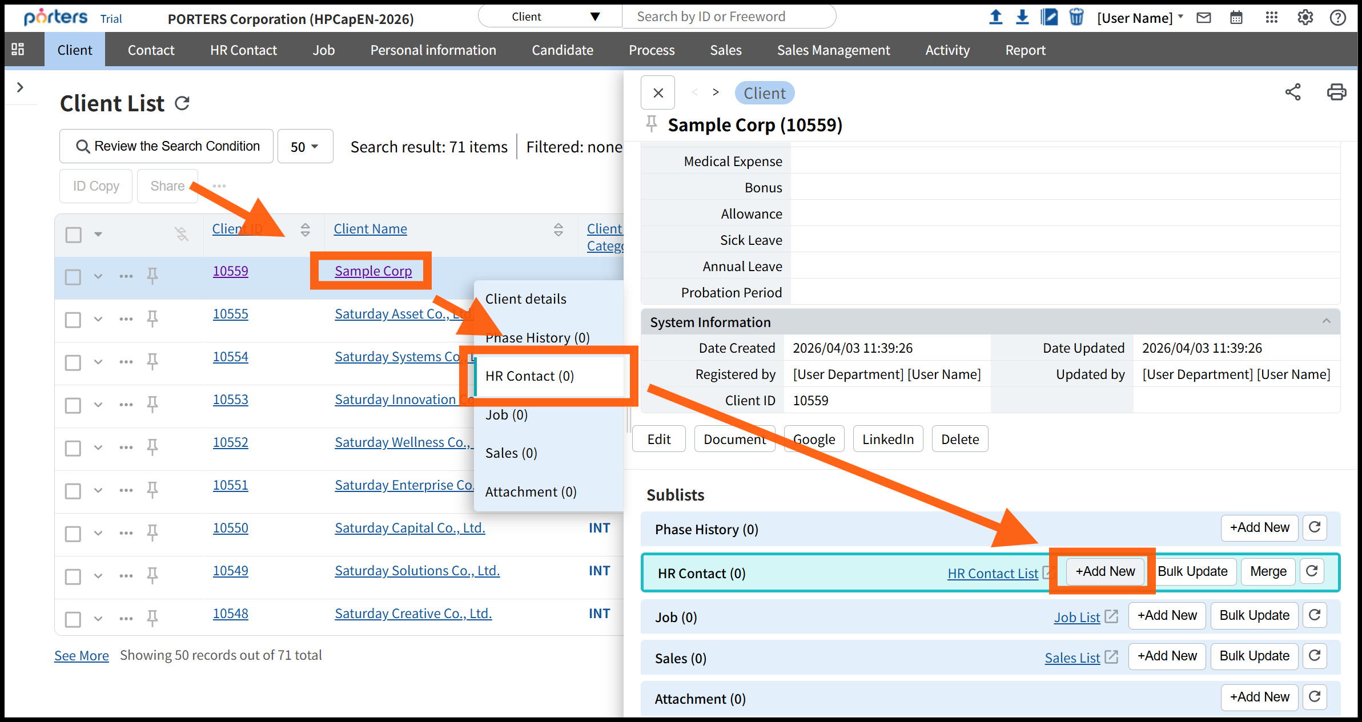Refresh the Phase History sublist
The image size is (1362, 722).
point(1315,527)
